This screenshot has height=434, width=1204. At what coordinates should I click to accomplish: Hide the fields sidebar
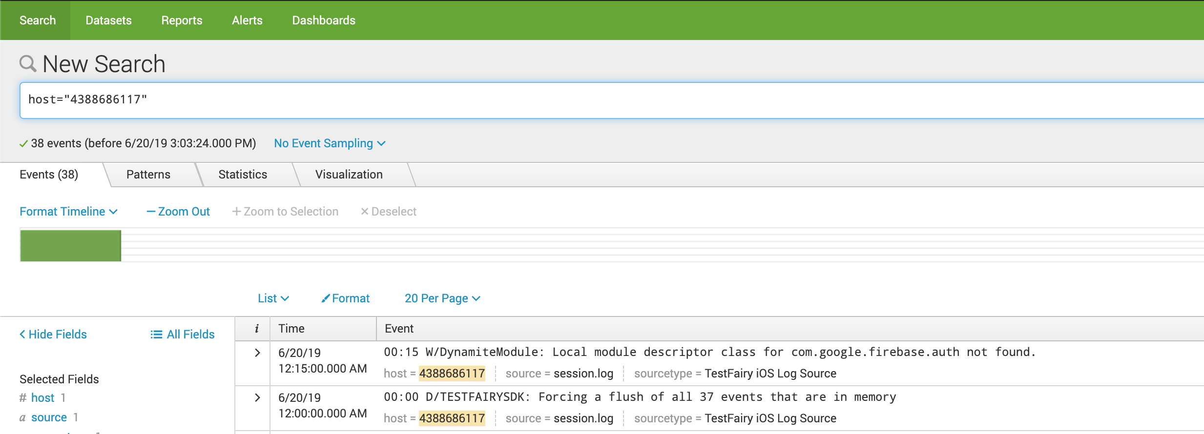[x=53, y=335]
